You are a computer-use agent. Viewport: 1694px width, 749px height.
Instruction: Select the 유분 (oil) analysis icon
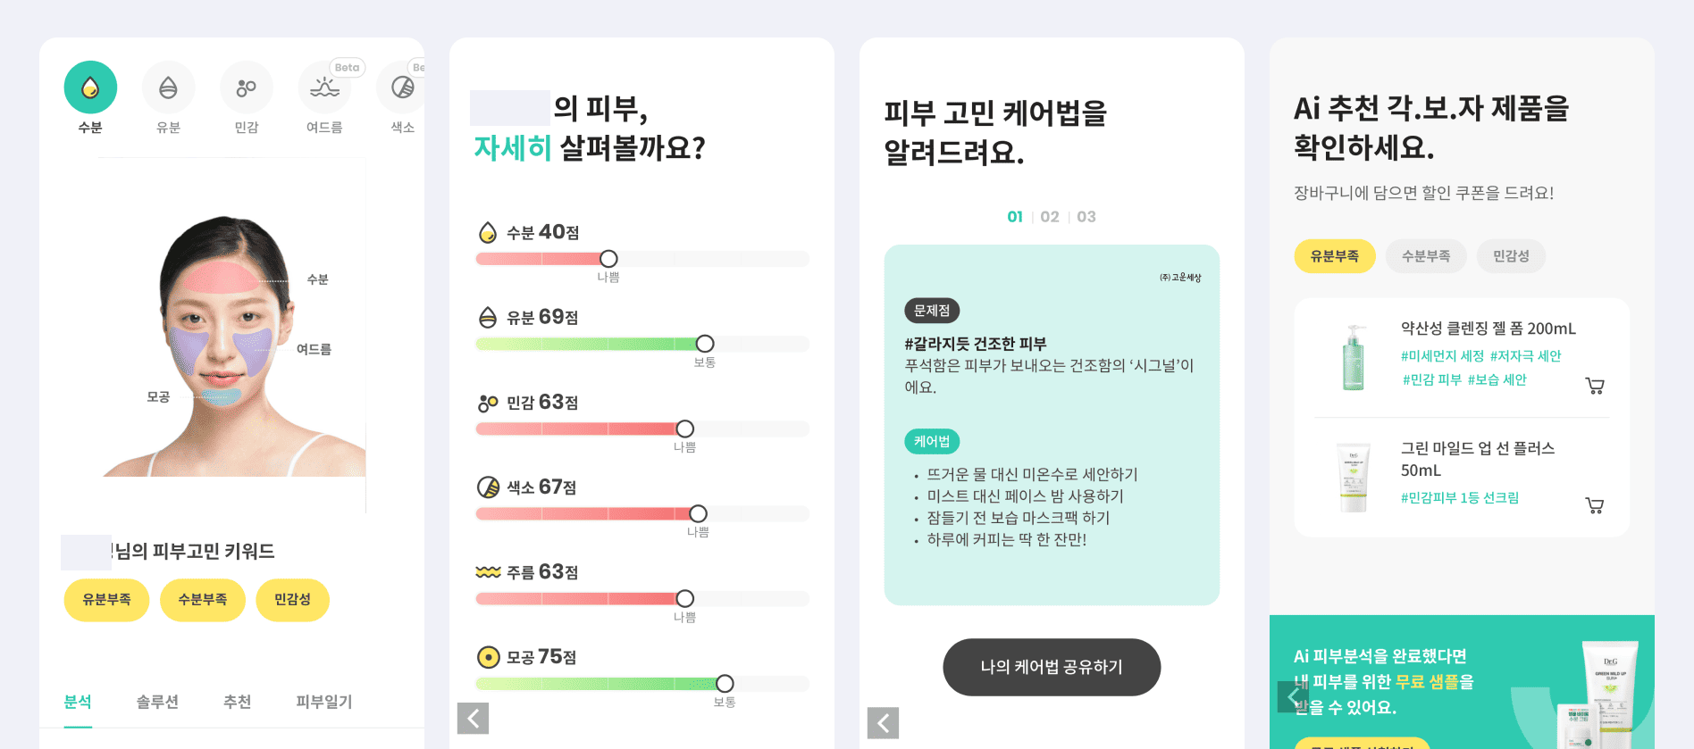pos(168,86)
